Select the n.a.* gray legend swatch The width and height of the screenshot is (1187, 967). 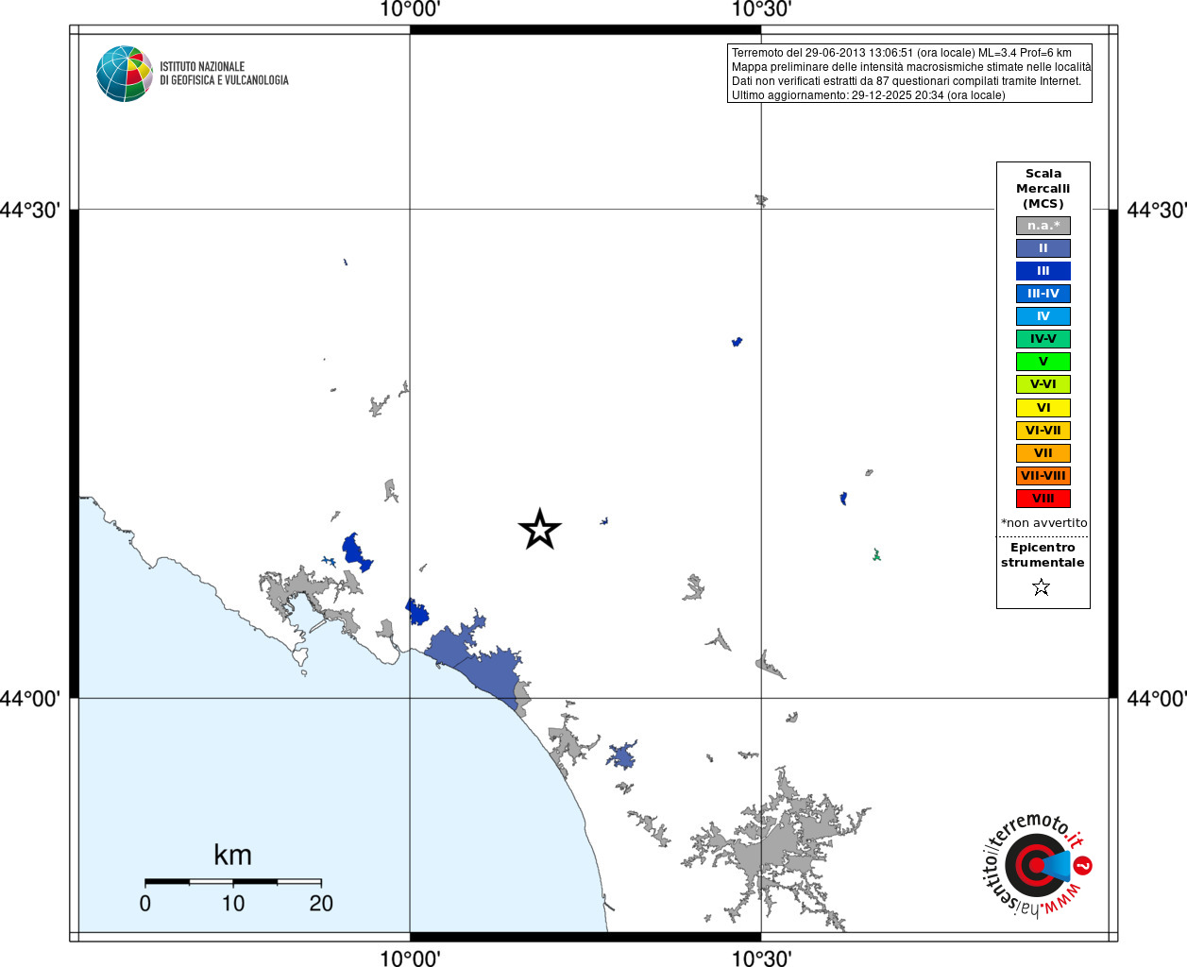tap(1043, 226)
